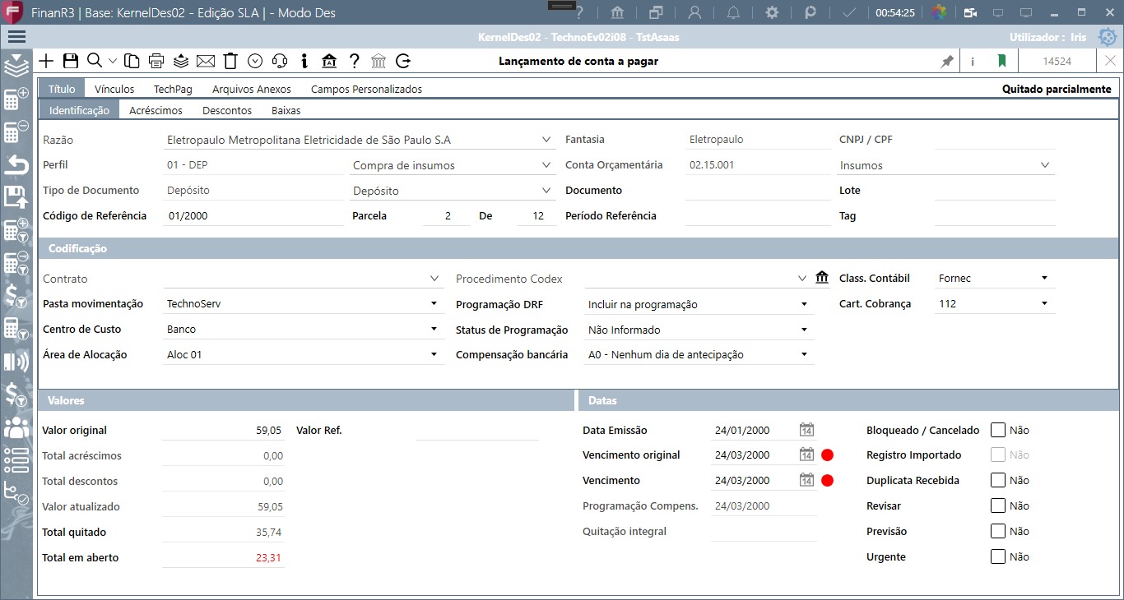Screen dimensions: 1124x600
Task: Click the question mark help icon in toolbar
Action: click(354, 61)
